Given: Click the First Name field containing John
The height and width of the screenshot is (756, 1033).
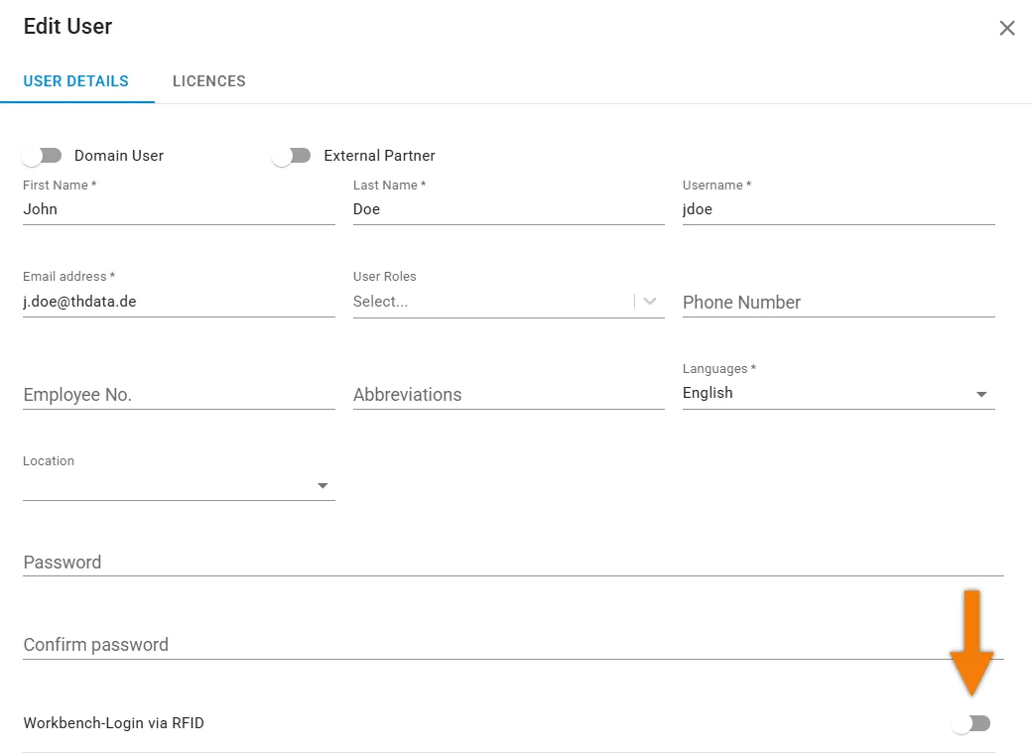Looking at the screenshot, I should tap(180, 209).
